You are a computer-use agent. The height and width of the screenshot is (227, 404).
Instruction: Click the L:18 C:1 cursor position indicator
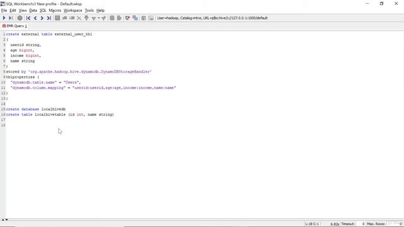(312, 224)
